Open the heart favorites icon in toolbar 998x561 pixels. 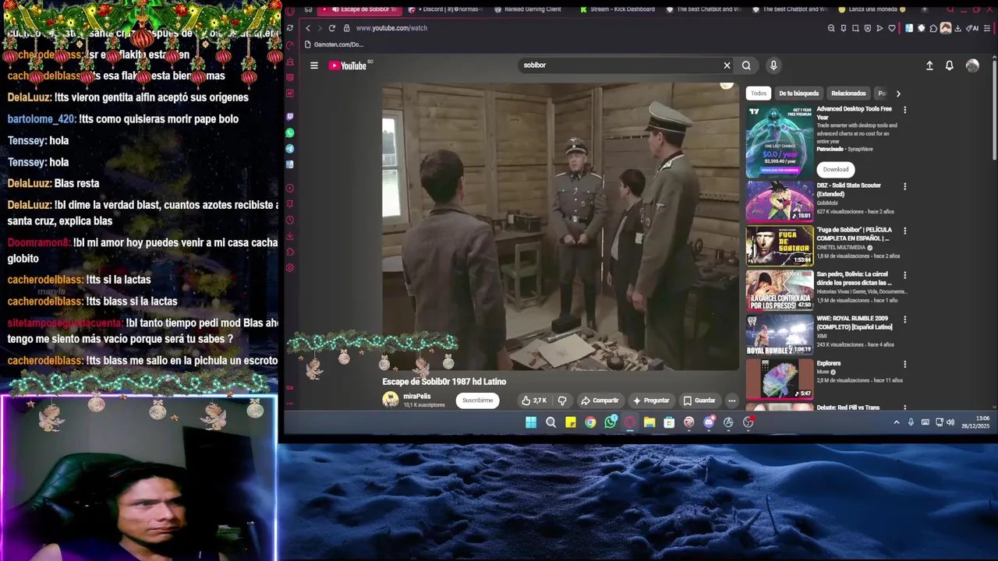892,28
